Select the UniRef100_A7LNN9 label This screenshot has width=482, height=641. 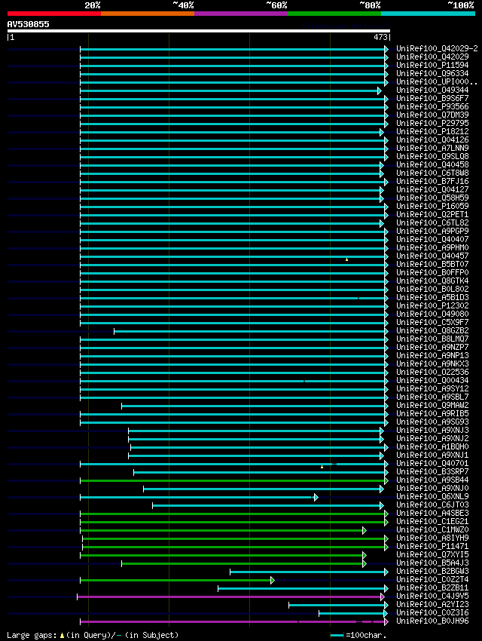432,148
